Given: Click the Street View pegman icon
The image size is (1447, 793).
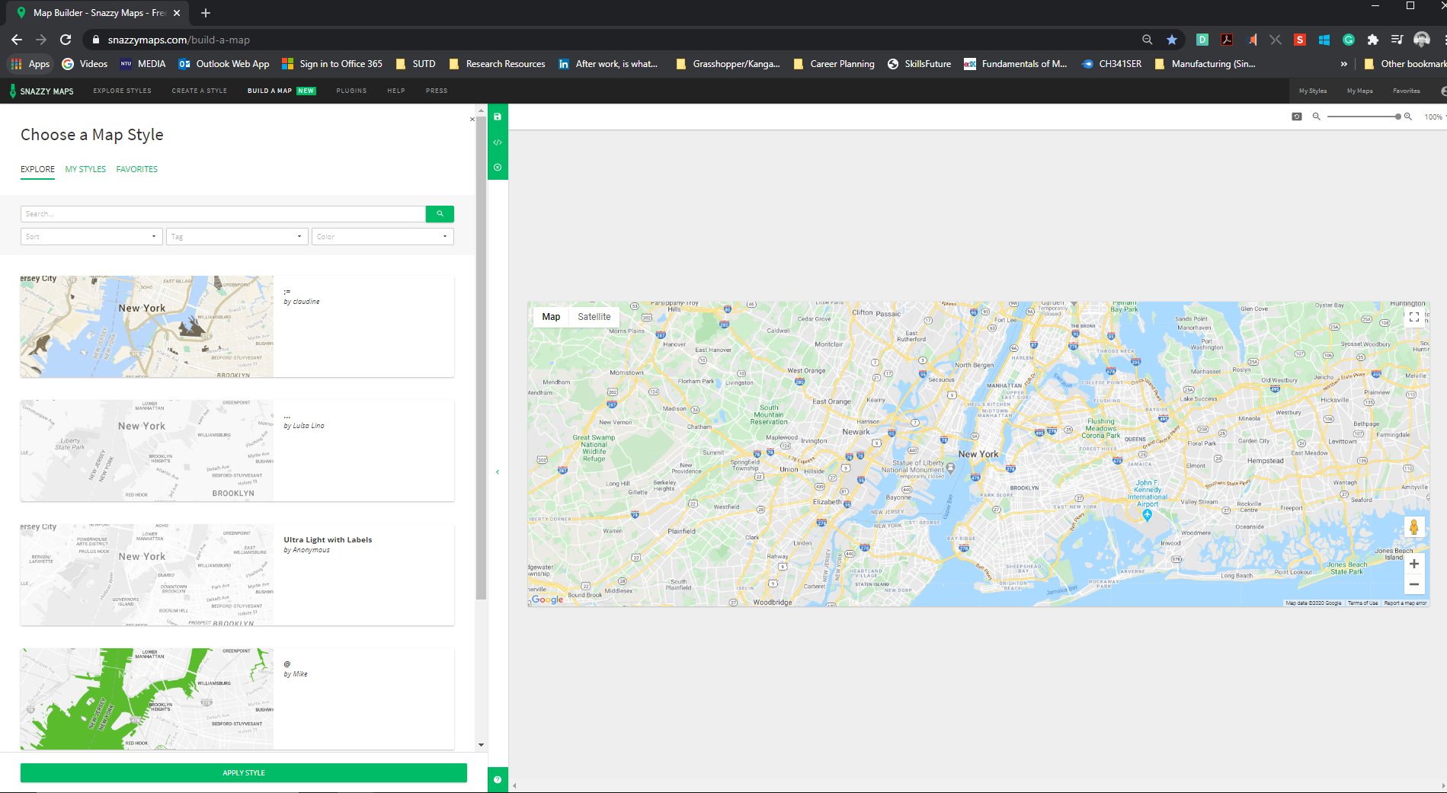Looking at the screenshot, I should point(1414,526).
